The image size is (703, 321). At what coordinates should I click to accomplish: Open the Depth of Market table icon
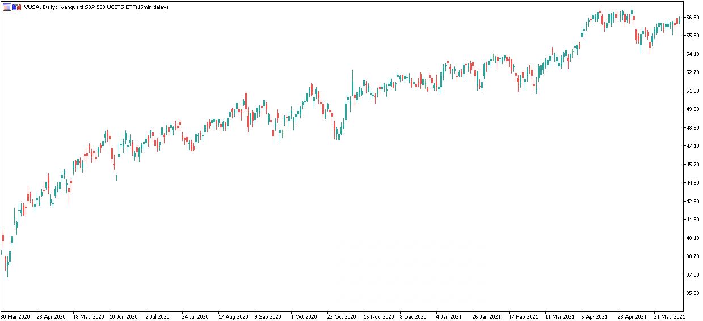click(7, 7)
